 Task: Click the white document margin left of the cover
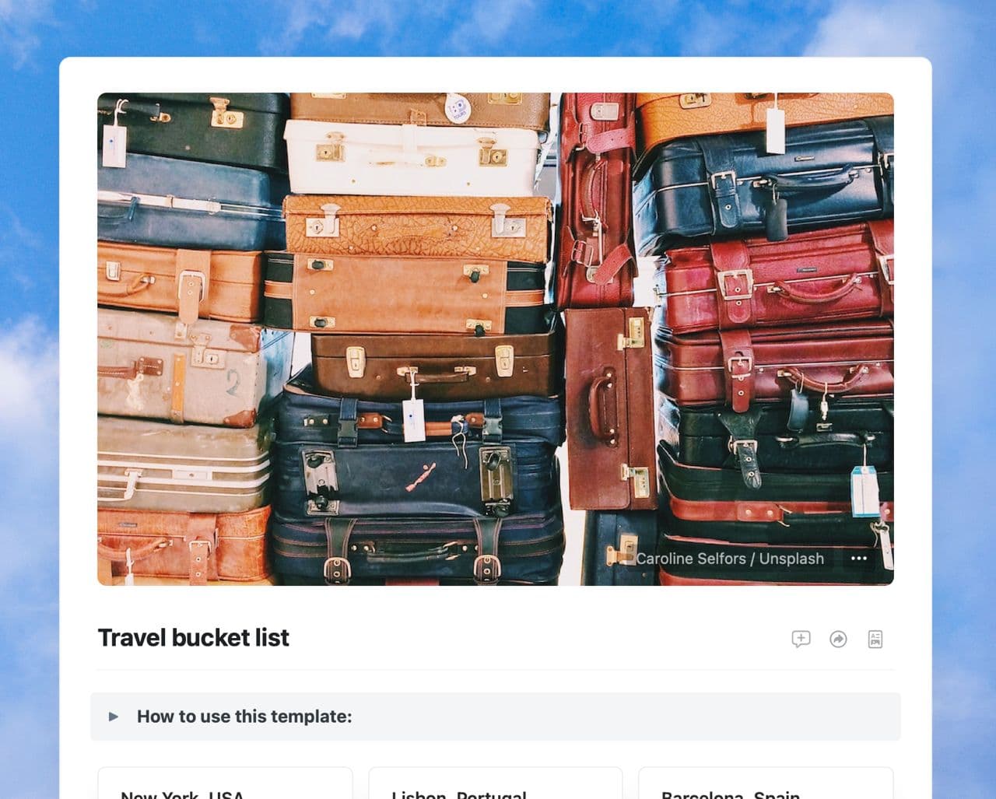tap(78, 338)
